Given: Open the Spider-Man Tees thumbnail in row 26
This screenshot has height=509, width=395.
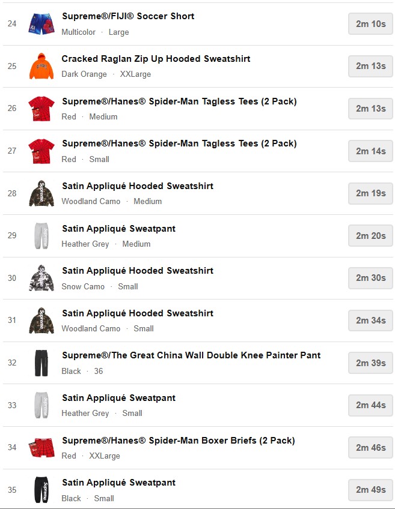Looking at the screenshot, I should point(41,109).
